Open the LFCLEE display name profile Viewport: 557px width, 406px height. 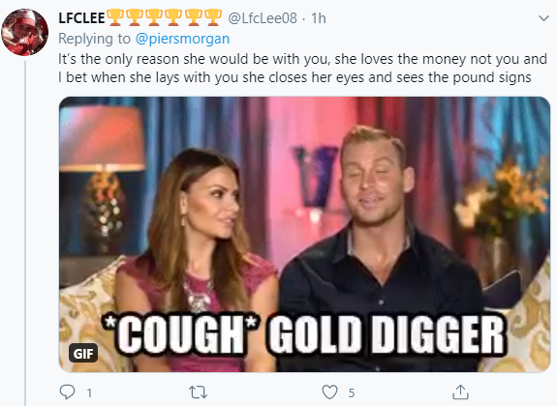point(81,18)
